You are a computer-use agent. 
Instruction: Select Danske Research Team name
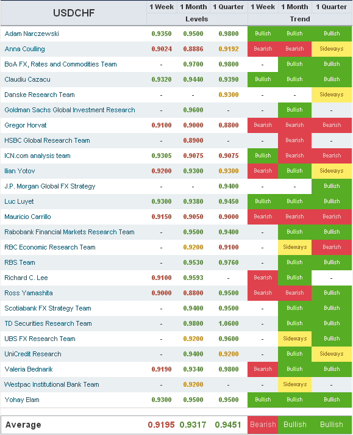coord(40,95)
